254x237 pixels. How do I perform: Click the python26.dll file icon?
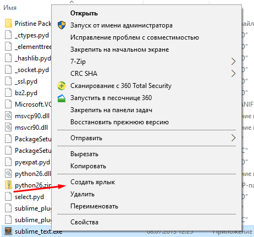(x=8, y=174)
